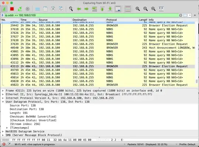This screenshot has height=147, width=199.
Task: Zoom out on packet text
Action: click(x=146, y=9)
